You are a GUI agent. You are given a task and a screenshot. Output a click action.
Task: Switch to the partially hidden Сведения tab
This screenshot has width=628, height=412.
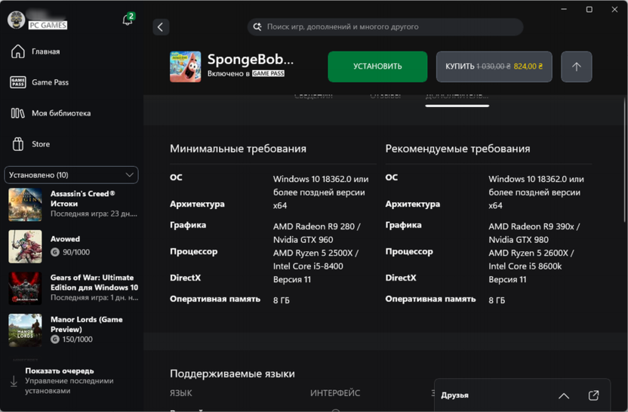[313, 97]
